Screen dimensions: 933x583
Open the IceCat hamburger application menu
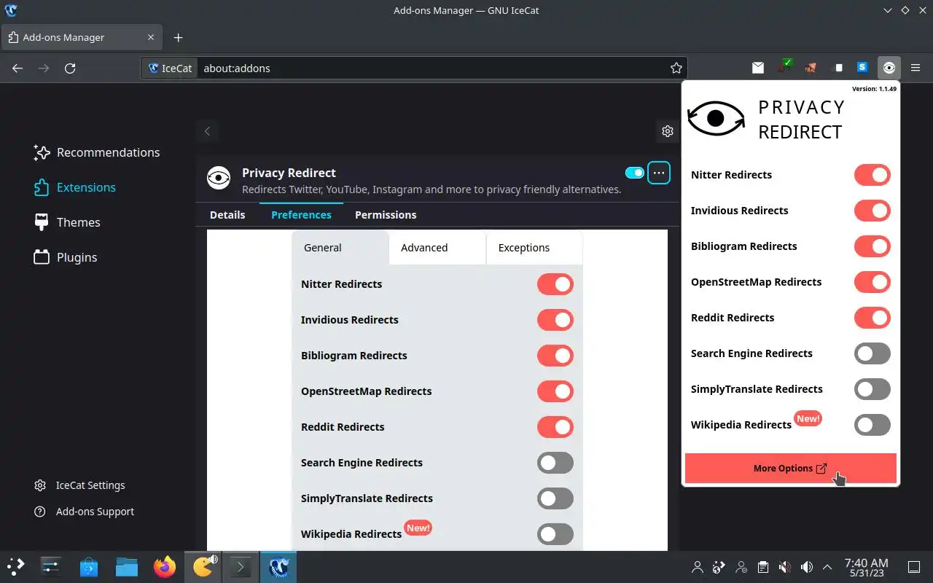point(916,68)
